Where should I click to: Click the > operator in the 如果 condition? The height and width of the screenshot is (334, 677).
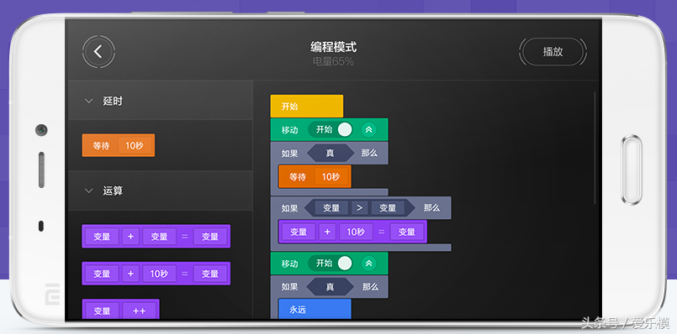(359, 208)
